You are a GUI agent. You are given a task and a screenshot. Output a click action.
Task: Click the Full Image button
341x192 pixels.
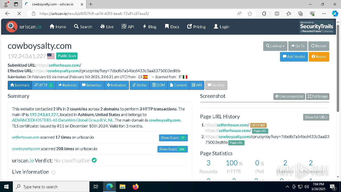coord(318,96)
